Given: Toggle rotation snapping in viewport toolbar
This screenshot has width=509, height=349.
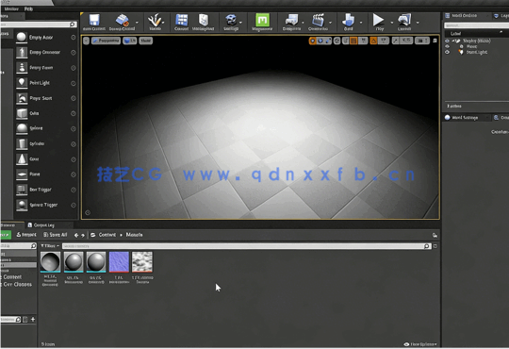Looking at the screenshot, I should click(373, 41).
